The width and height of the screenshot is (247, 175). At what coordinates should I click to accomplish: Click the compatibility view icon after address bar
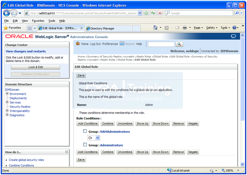146,13
